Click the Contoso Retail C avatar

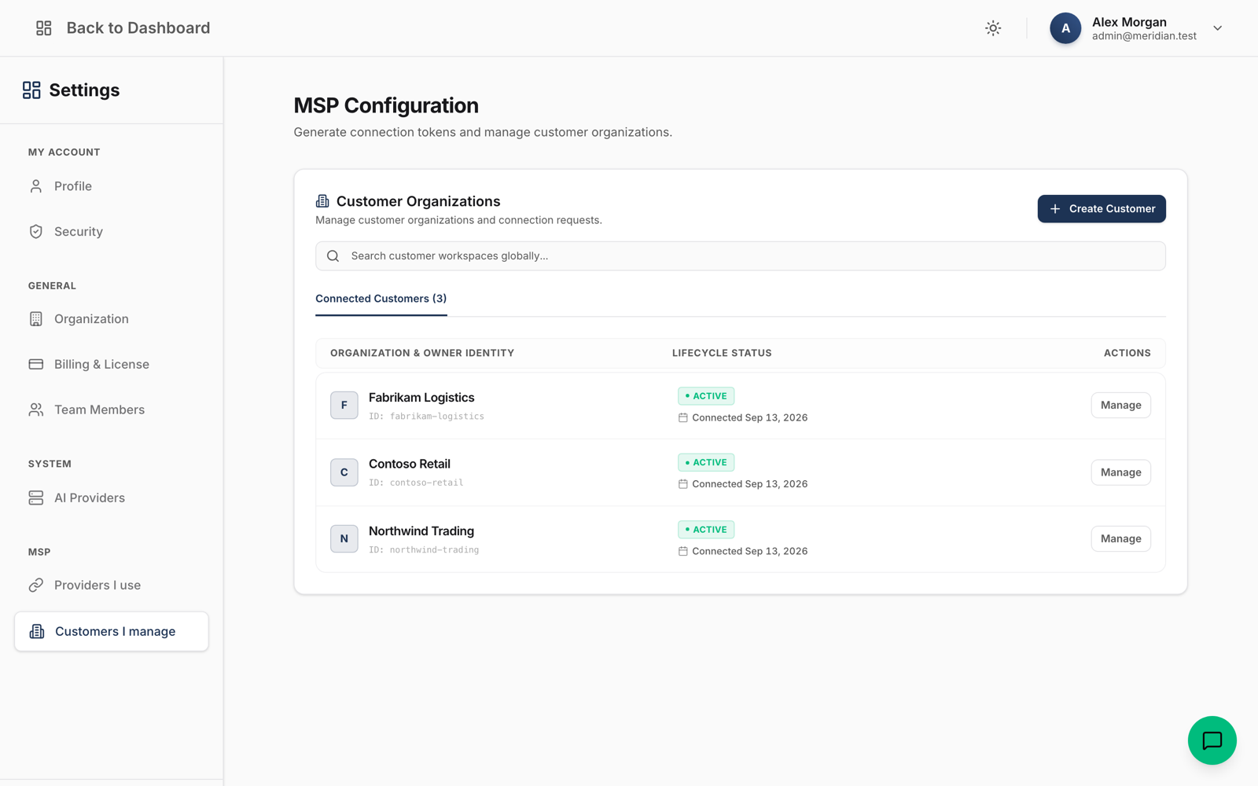coord(344,472)
